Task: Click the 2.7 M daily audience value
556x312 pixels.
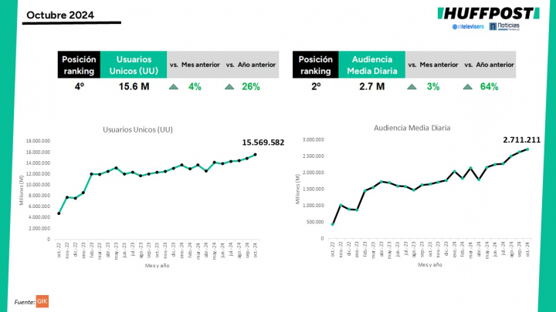Action: click(371, 87)
